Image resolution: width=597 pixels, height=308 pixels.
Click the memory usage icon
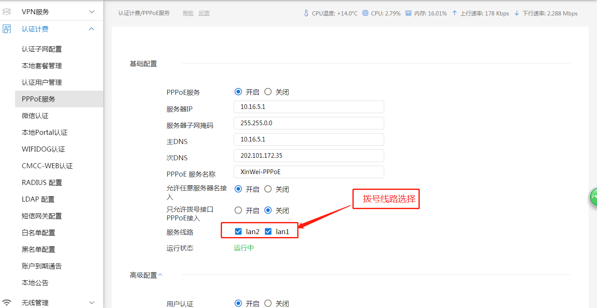(408, 13)
